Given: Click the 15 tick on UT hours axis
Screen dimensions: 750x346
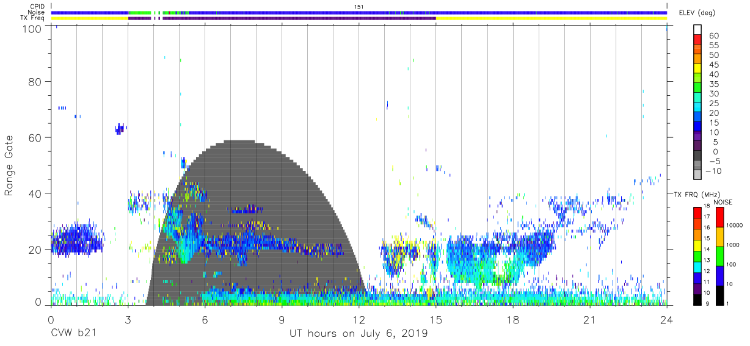Looking at the screenshot, I should (x=436, y=320).
